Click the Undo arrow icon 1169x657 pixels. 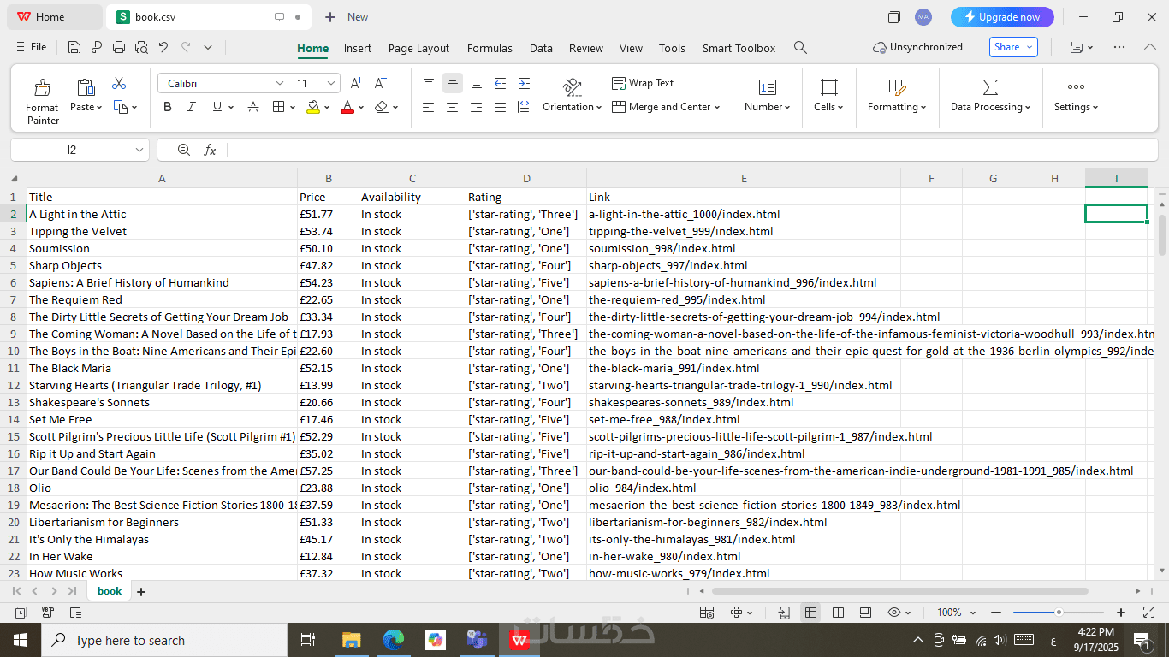pyautogui.click(x=163, y=47)
